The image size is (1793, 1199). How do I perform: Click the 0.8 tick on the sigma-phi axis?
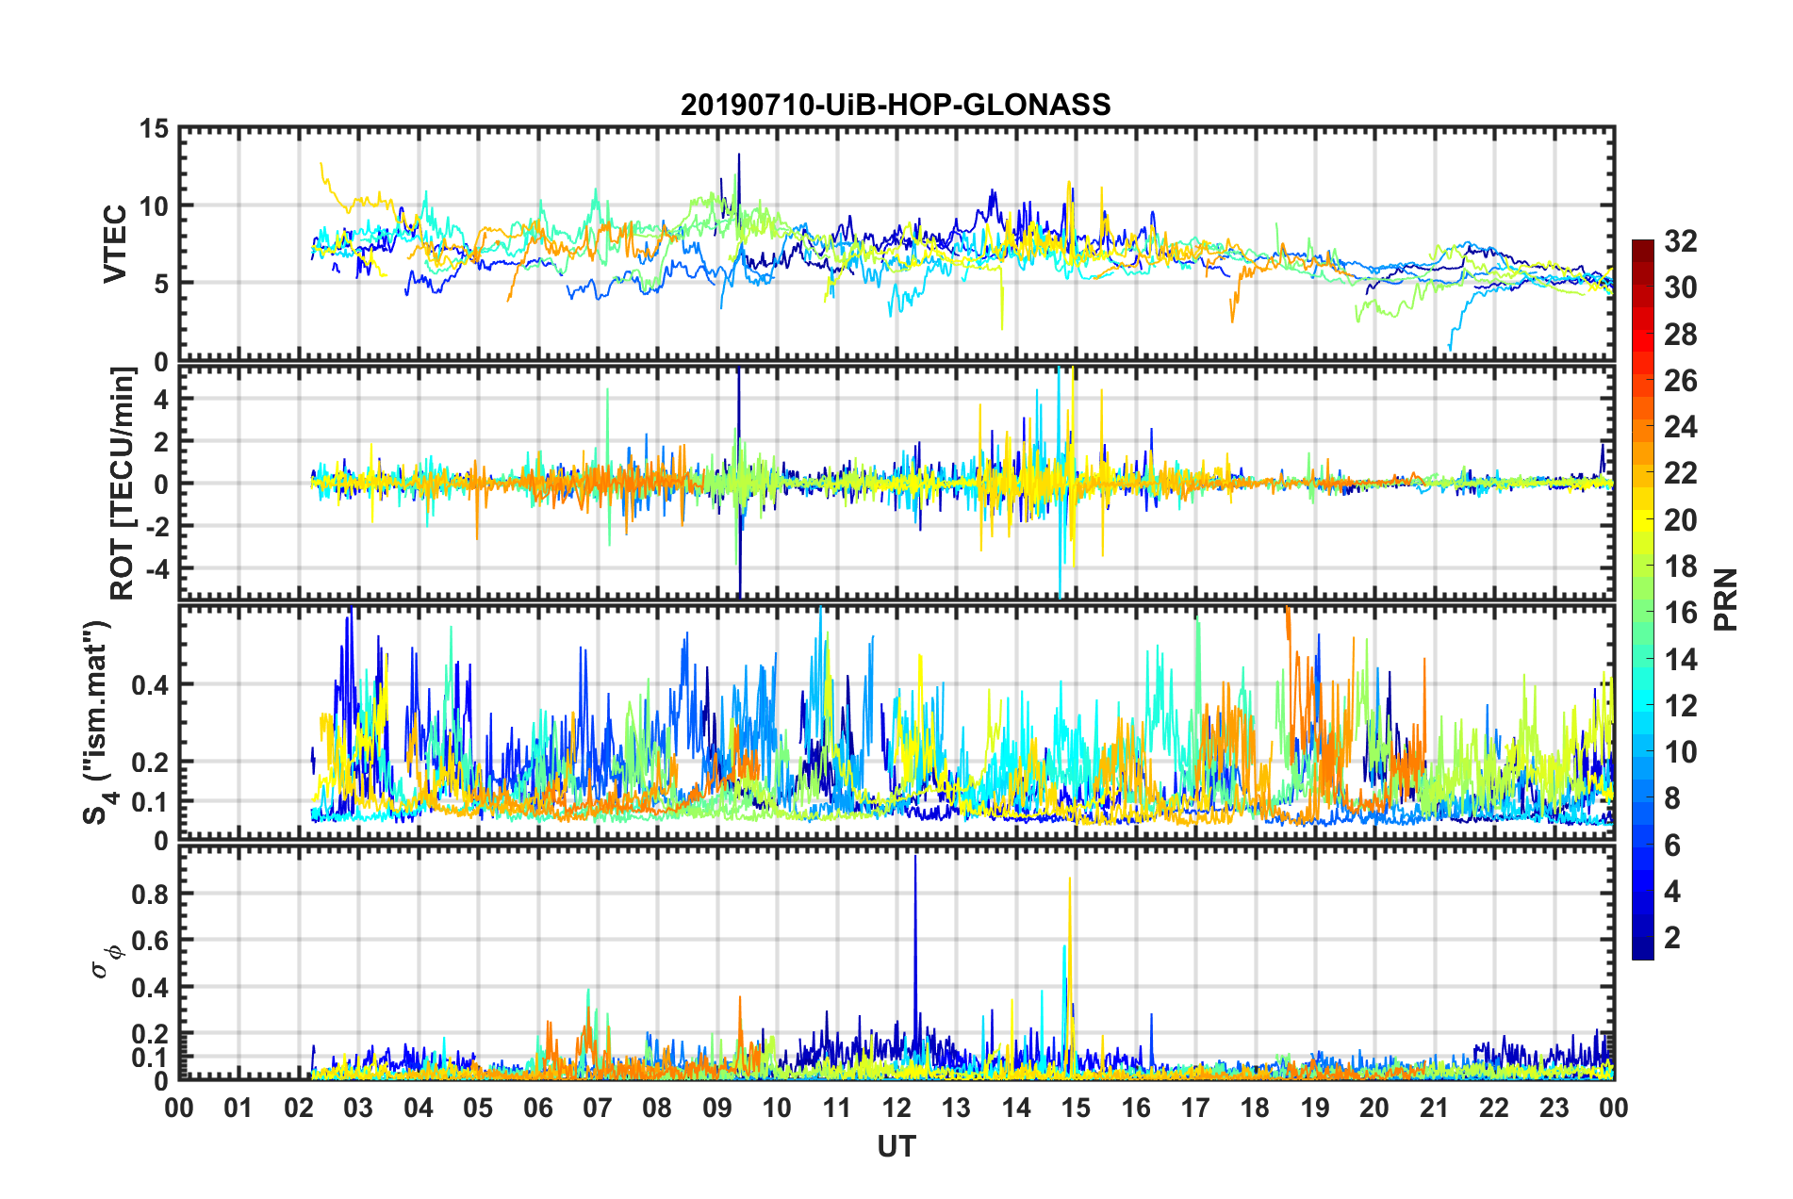point(150,894)
